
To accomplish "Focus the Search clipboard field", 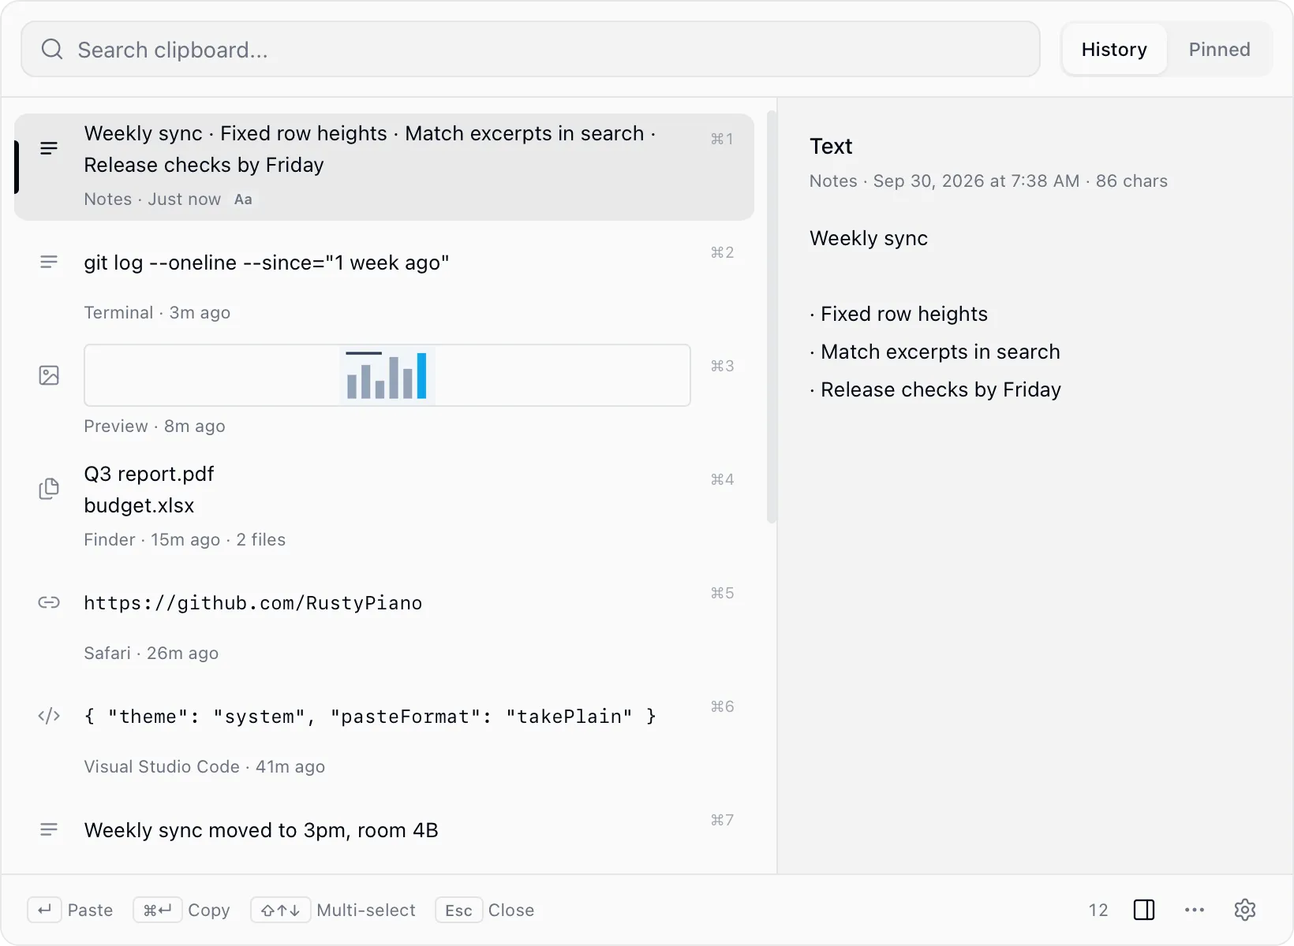I will (530, 50).
